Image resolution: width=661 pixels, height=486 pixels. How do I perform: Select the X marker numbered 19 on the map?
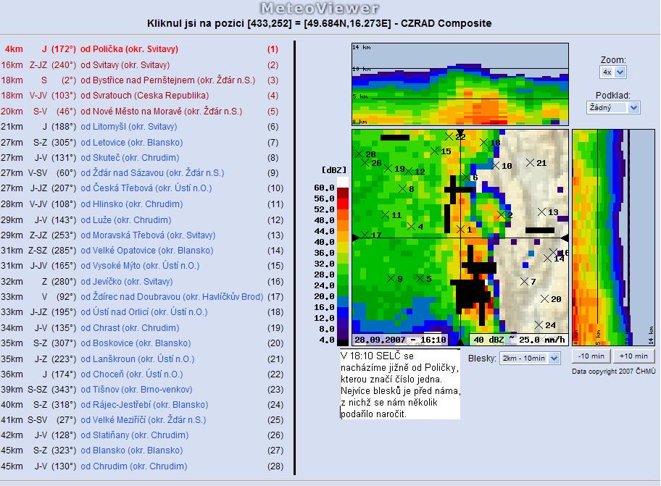pyautogui.click(x=388, y=168)
